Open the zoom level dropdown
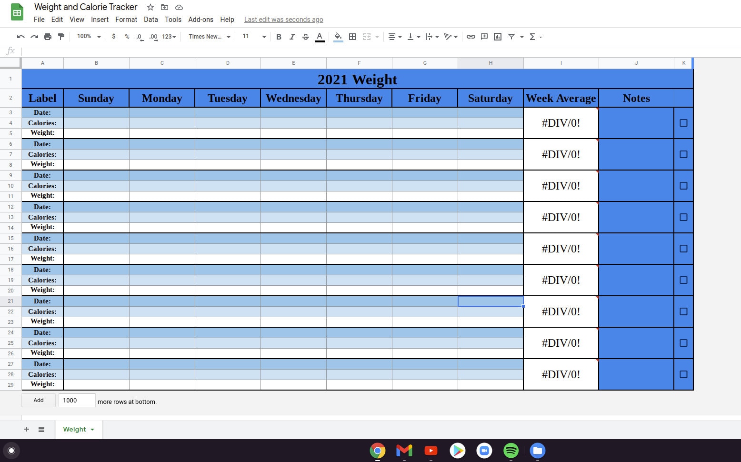The height and width of the screenshot is (462, 741). [x=88, y=37]
